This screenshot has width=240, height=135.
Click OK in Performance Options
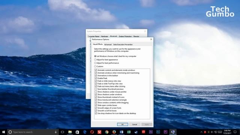click(x=123, y=124)
